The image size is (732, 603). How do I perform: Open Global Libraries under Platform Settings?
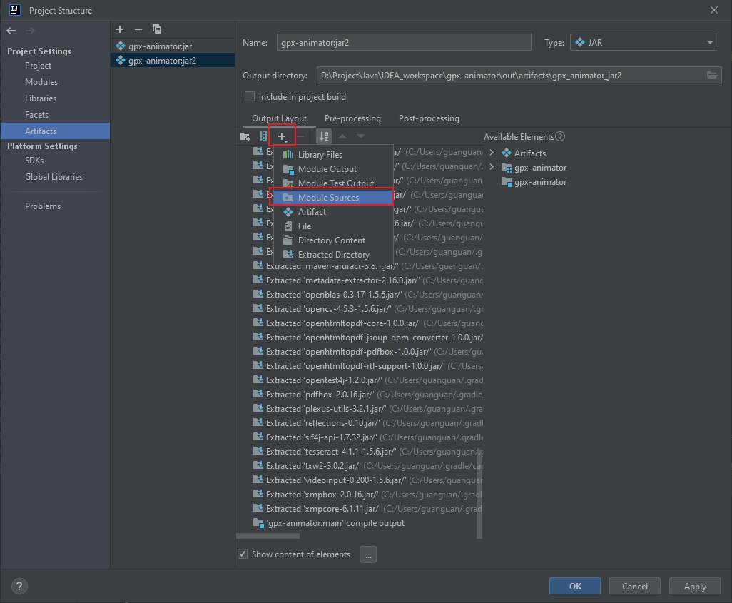(x=54, y=176)
